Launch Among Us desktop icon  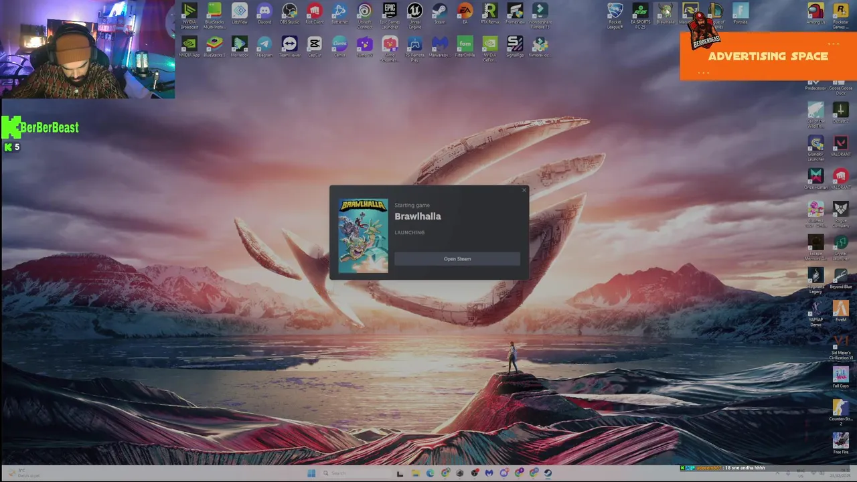tap(815, 13)
